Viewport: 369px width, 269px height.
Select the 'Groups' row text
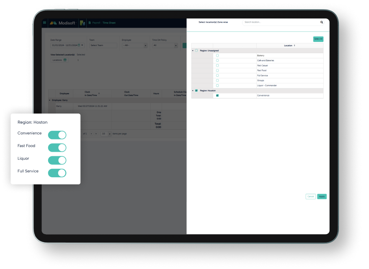point(261,80)
